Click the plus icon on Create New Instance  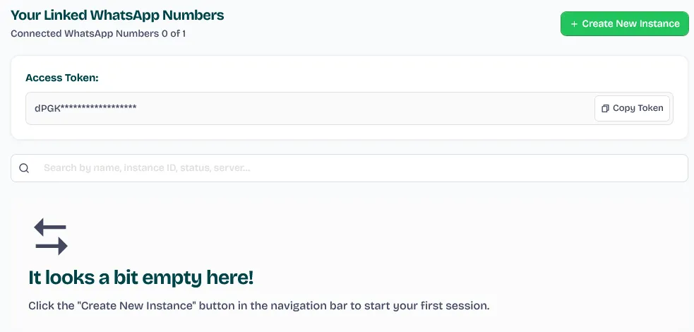click(573, 24)
